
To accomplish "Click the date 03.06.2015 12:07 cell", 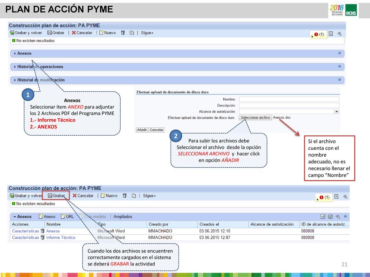I will pos(215,238).
